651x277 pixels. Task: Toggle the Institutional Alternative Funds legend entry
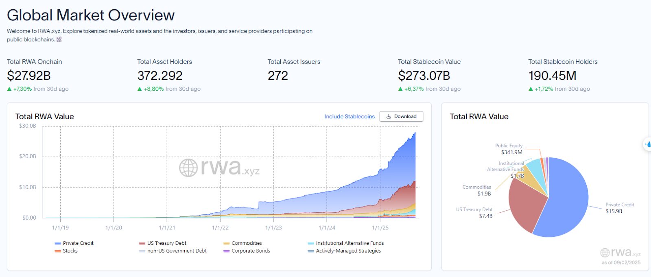(x=346, y=243)
